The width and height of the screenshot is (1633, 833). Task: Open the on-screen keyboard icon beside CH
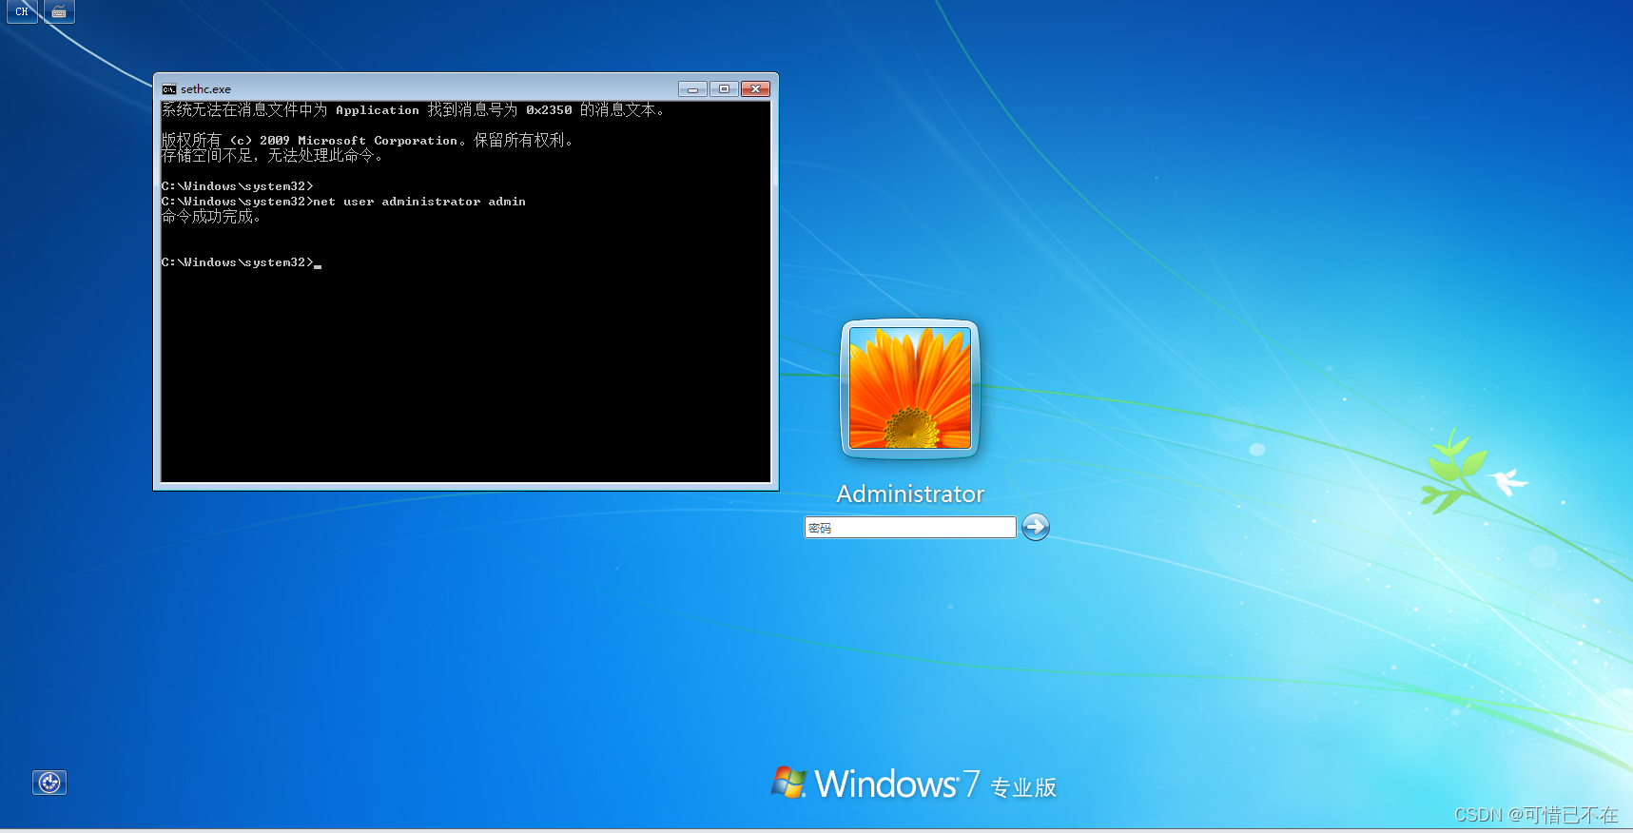tap(59, 11)
